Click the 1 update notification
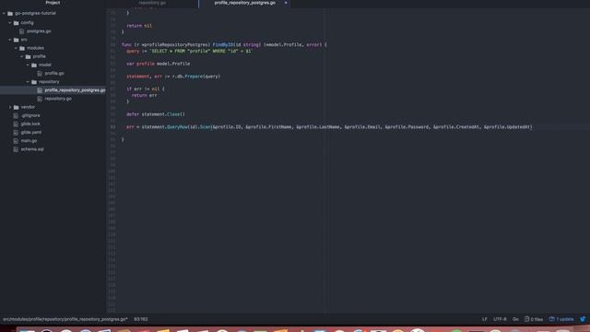 [x=561, y=319]
